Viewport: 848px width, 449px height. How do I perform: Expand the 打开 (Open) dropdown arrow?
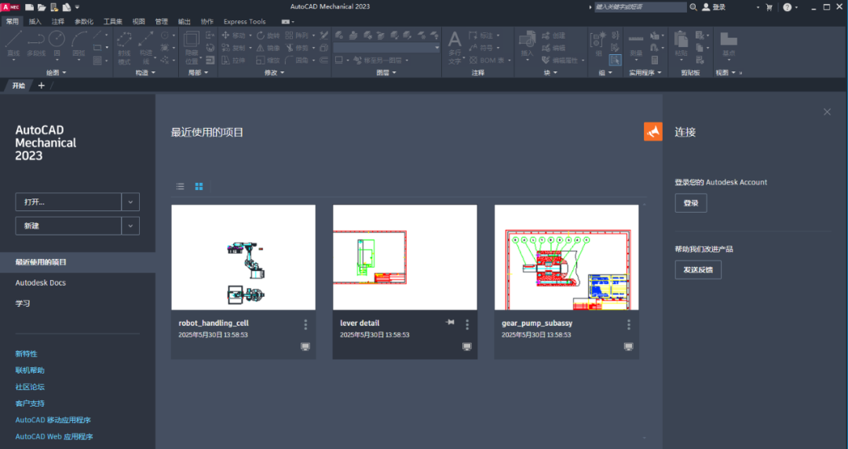[130, 202]
